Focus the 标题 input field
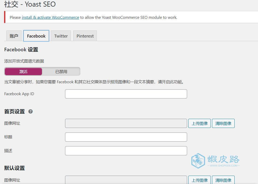258x184 pixels. click(126, 137)
